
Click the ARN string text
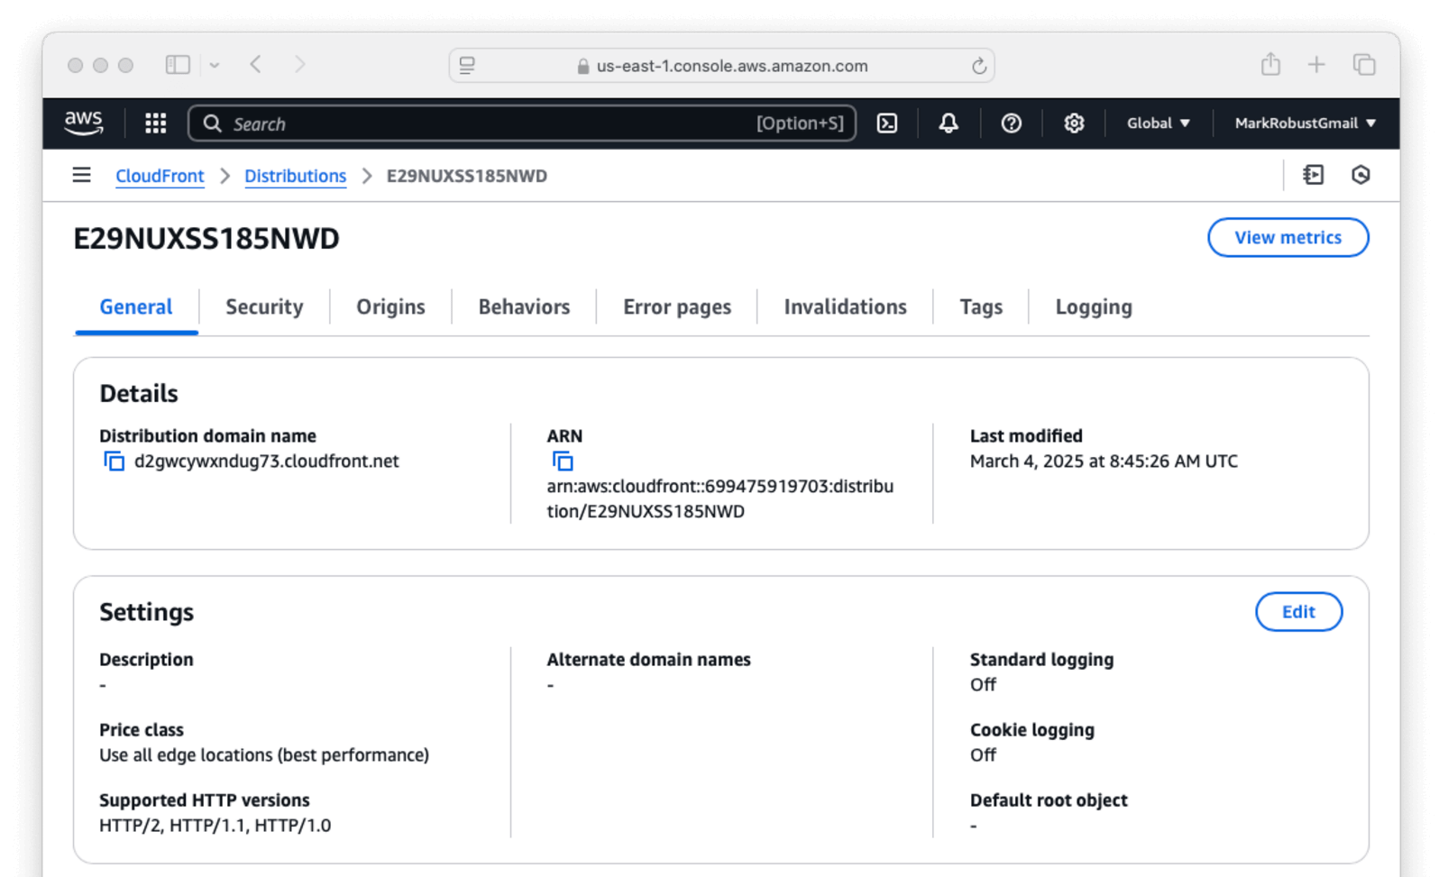tap(720, 499)
